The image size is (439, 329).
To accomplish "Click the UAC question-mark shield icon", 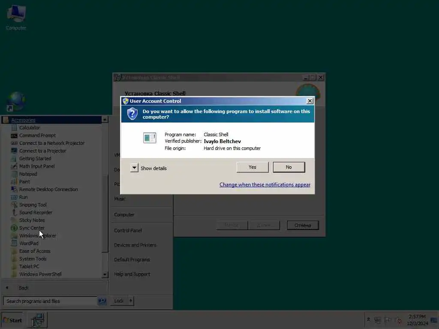I will coord(132,114).
